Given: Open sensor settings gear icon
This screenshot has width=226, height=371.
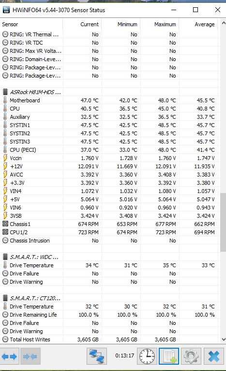Looking at the screenshot, I should point(191,356).
